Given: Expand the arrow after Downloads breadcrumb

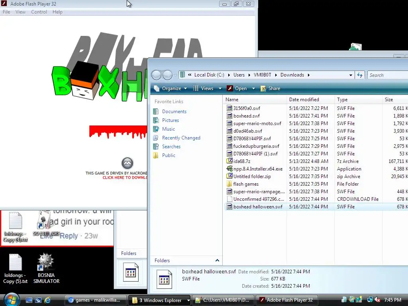Looking at the screenshot, I should point(309,75).
